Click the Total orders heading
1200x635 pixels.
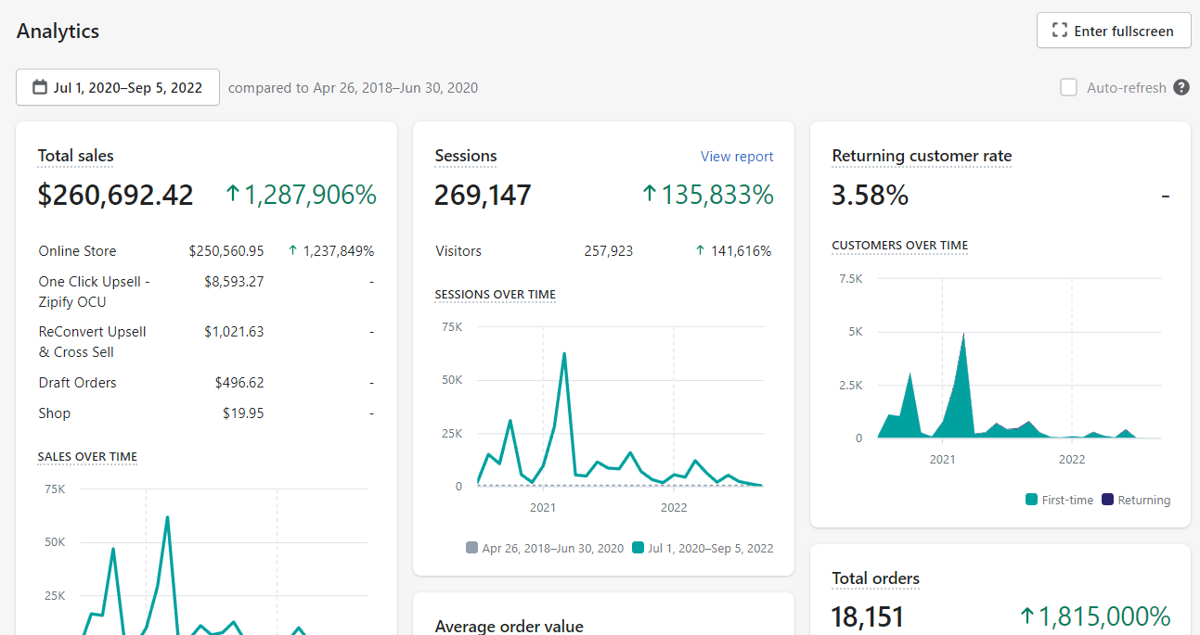click(x=876, y=578)
